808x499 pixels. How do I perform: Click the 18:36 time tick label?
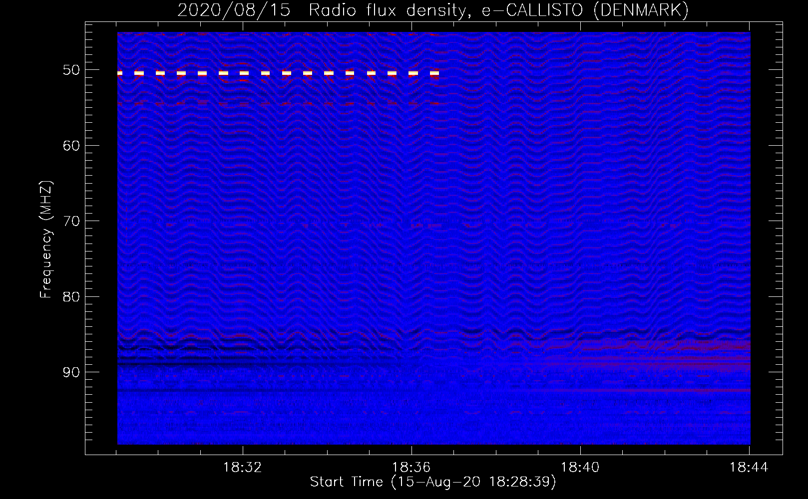pos(411,468)
